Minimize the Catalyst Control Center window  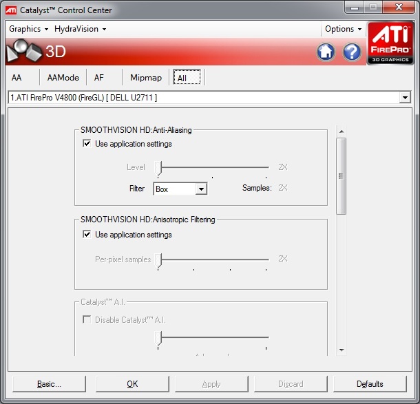pos(355,8)
